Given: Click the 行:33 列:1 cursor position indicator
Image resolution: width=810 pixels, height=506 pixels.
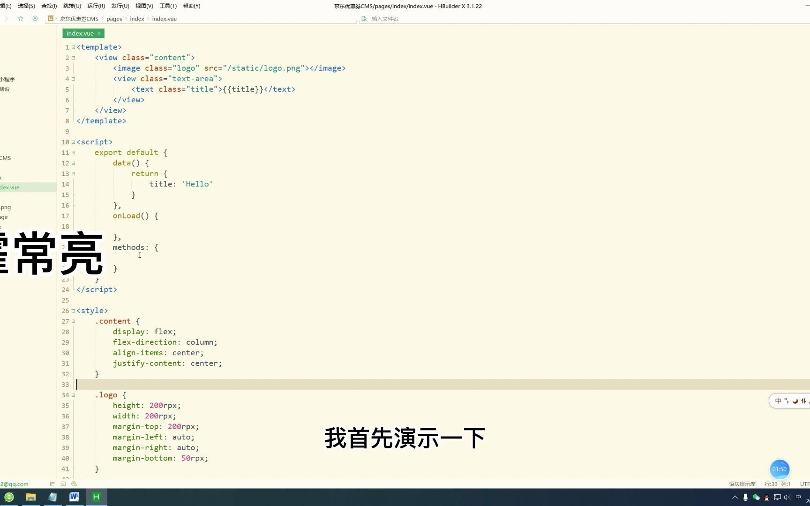Looking at the screenshot, I should (x=778, y=484).
